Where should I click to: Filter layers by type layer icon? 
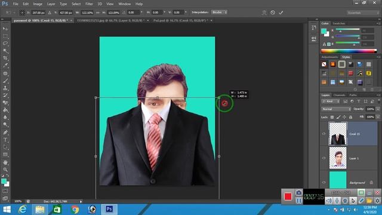tap(359, 101)
